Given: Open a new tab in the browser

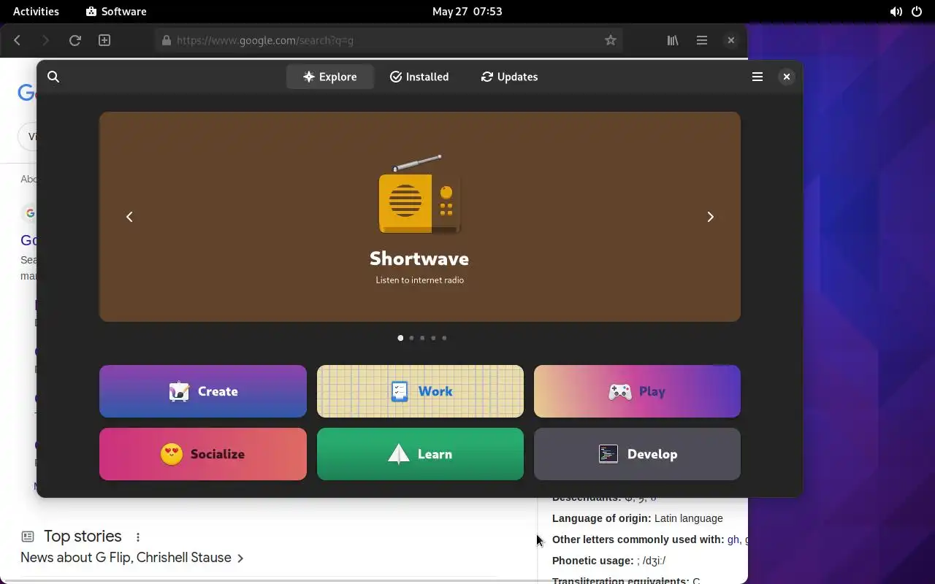Looking at the screenshot, I should pyautogui.click(x=104, y=40).
